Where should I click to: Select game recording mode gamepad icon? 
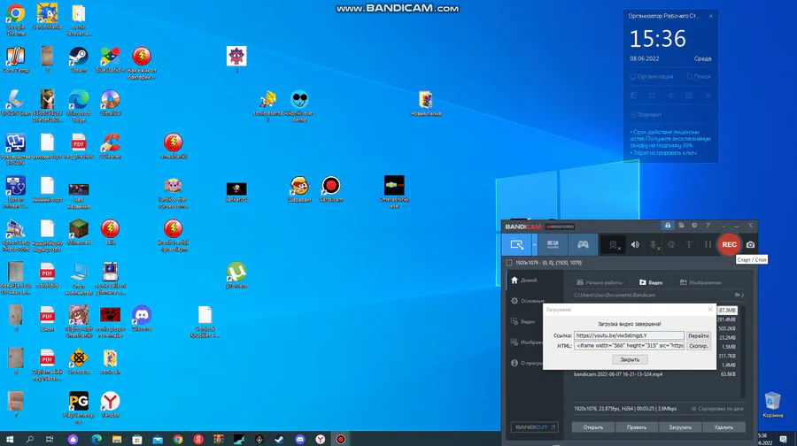[x=583, y=245]
